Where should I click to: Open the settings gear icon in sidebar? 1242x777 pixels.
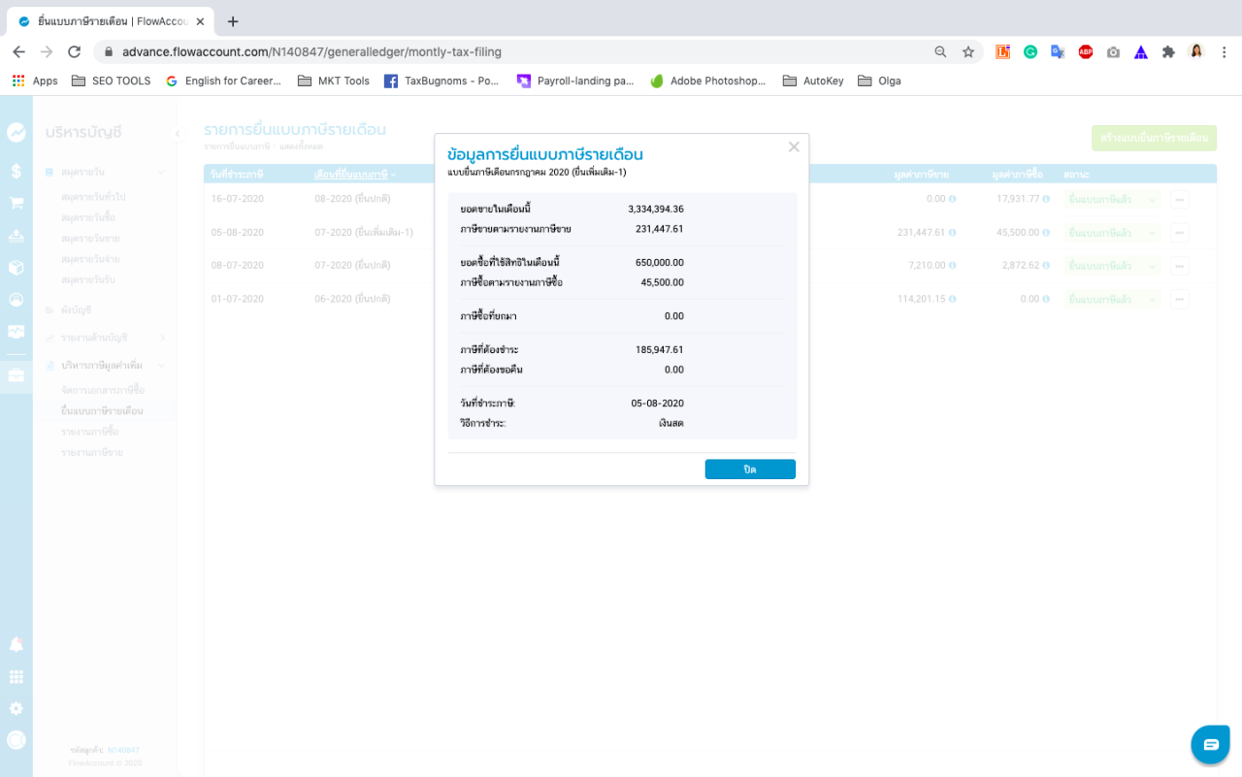[x=16, y=709]
